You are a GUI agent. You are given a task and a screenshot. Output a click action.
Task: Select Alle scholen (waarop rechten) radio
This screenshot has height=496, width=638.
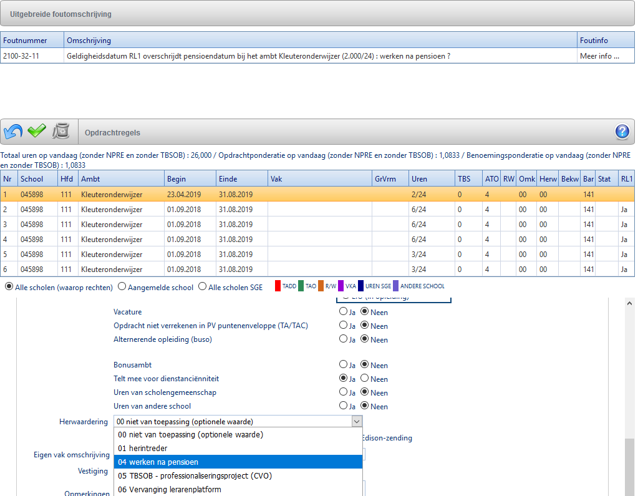(9, 286)
